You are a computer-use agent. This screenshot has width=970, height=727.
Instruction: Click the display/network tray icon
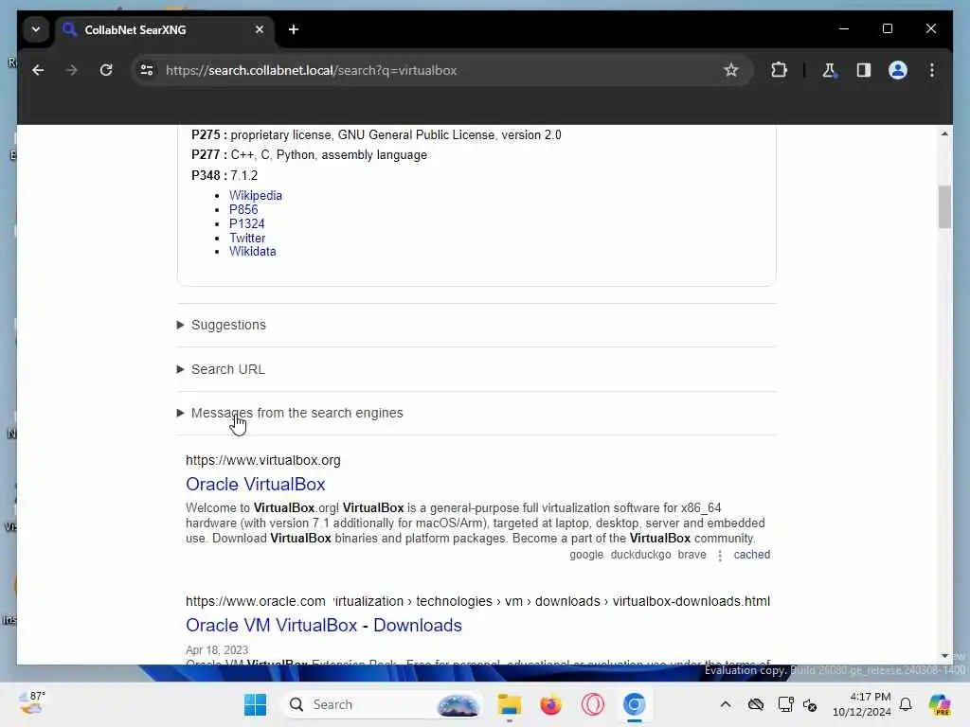[785, 704]
